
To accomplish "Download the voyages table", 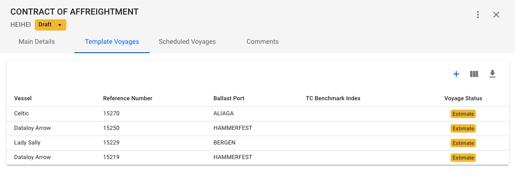I will click(492, 74).
